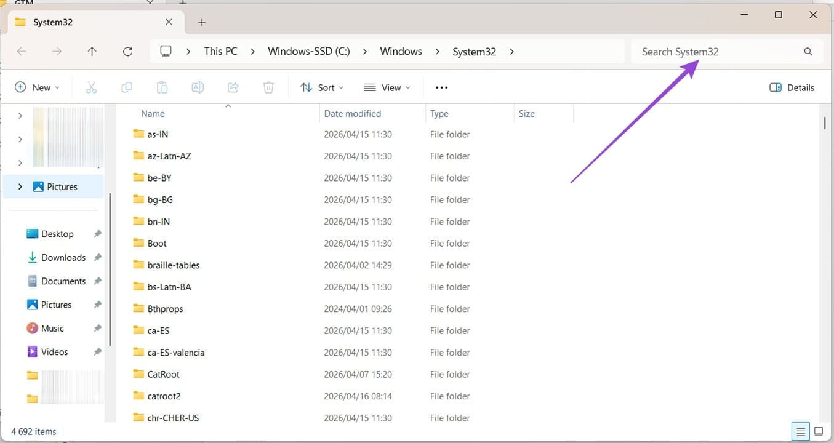The height and width of the screenshot is (443, 834).
Task: Switch to large thumbnails via status bar icon
Action: [x=819, y=431]
